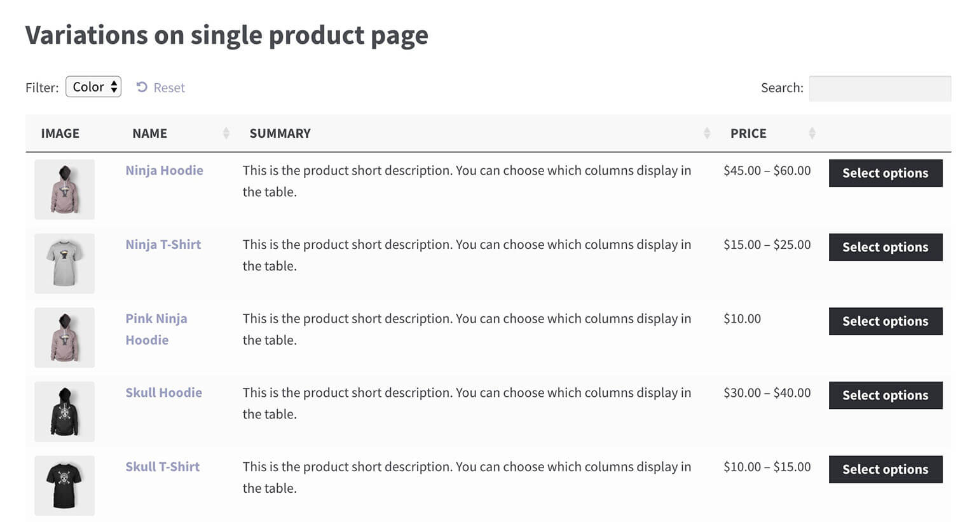979x522 pixels.
Task: Open Ninja T-Shirt product thumbnail
Action: (x=64, y=264)
